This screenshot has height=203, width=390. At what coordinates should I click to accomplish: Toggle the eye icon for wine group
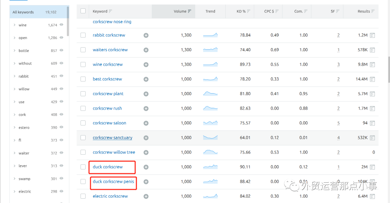point(61,25)
